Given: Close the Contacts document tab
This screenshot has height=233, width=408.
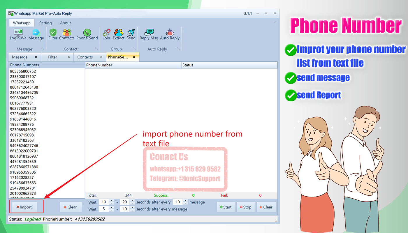Looking at the screenshot, I should [101, 57].
